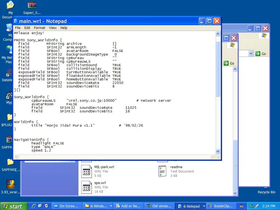The image size is (280, 210).
Task: Click the readme file name label
Action: (176, 167)
